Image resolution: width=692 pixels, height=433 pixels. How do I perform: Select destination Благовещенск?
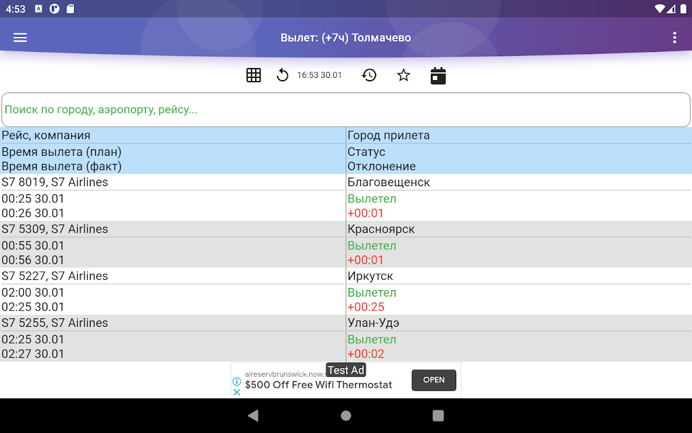pyautogui.click(x=389, y=182)
